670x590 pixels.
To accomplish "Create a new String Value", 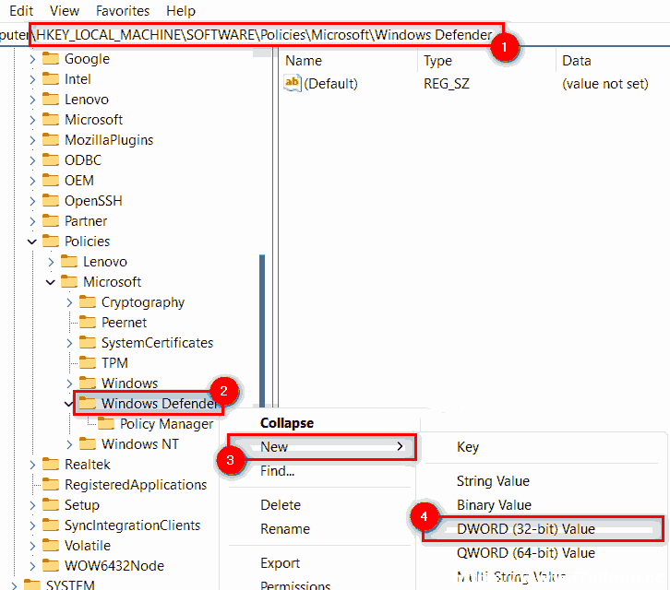I will click(493, 481).
